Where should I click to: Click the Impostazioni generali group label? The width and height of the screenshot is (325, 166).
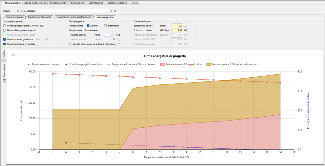point(13,21)
